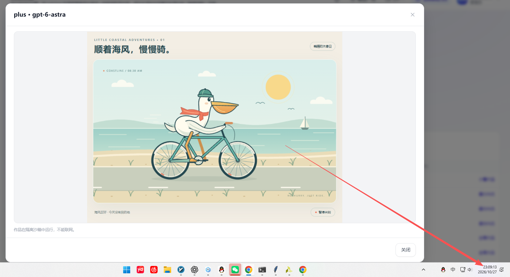Open the yellow-green origami bird taskbar app

[289, 270]
